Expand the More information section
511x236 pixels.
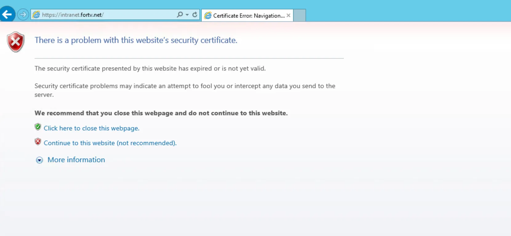76,160
